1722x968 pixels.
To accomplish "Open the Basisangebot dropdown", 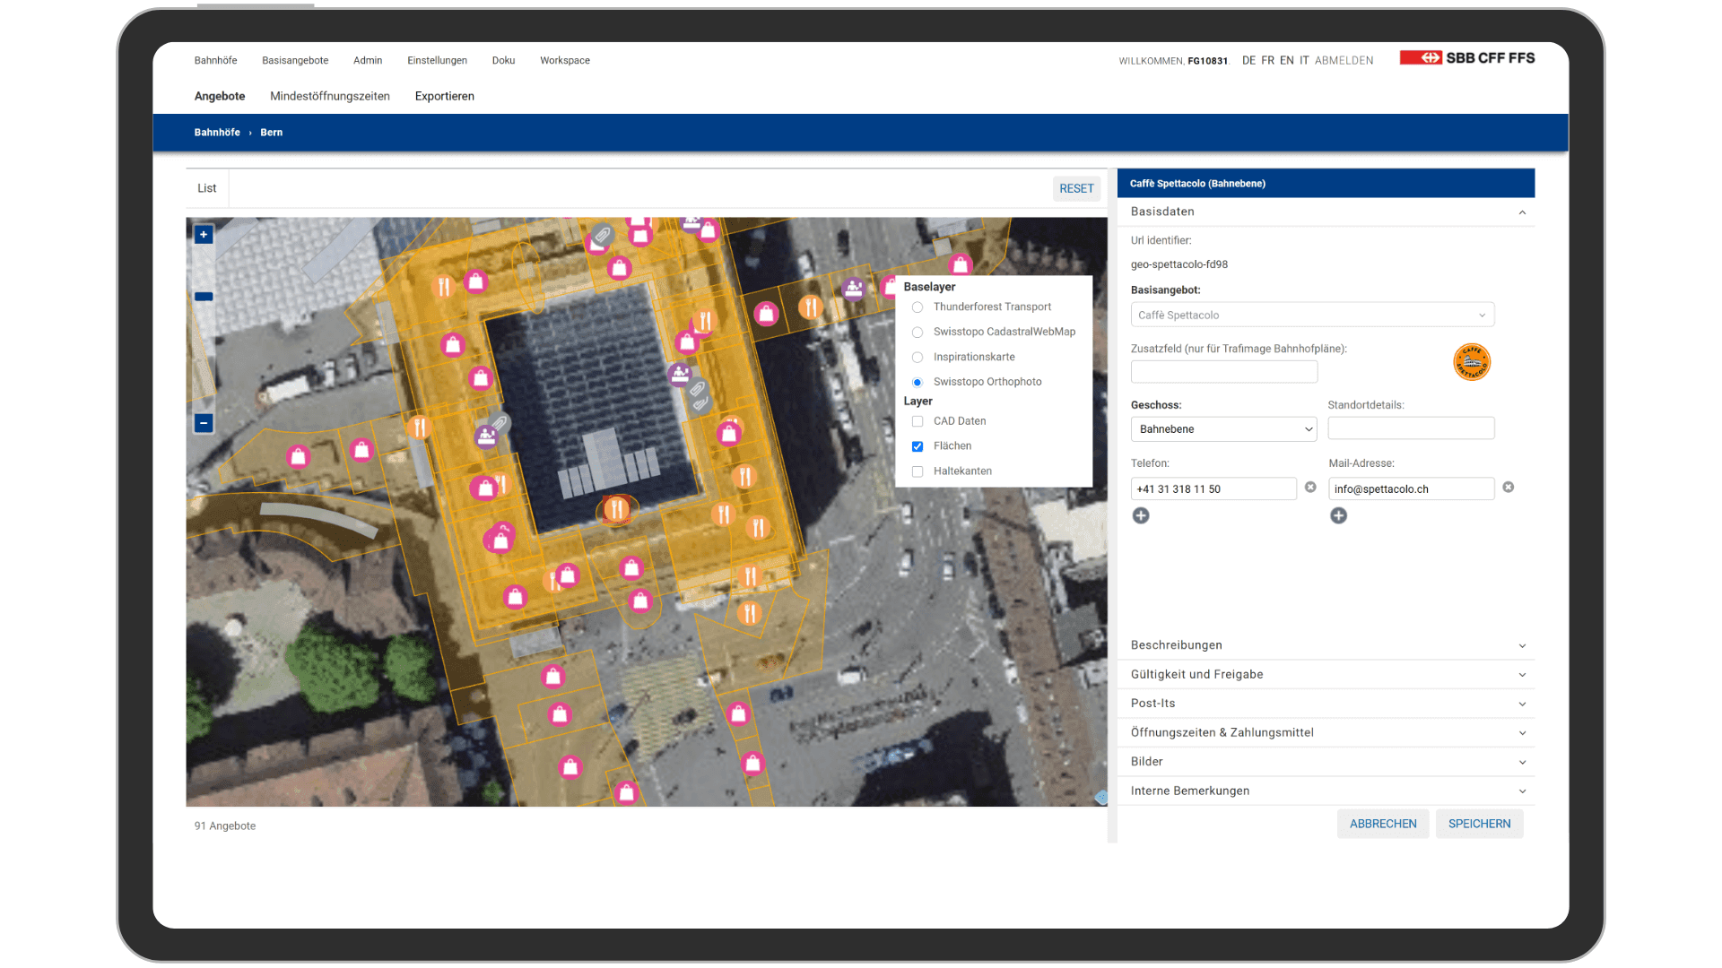I will click(x=1312, y=315).
